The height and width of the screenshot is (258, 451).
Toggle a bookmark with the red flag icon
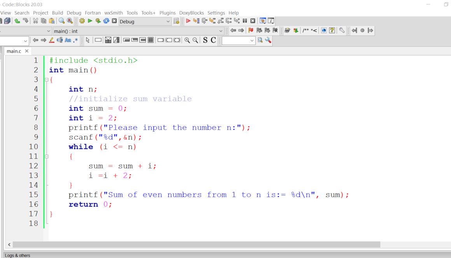(251, 30)
